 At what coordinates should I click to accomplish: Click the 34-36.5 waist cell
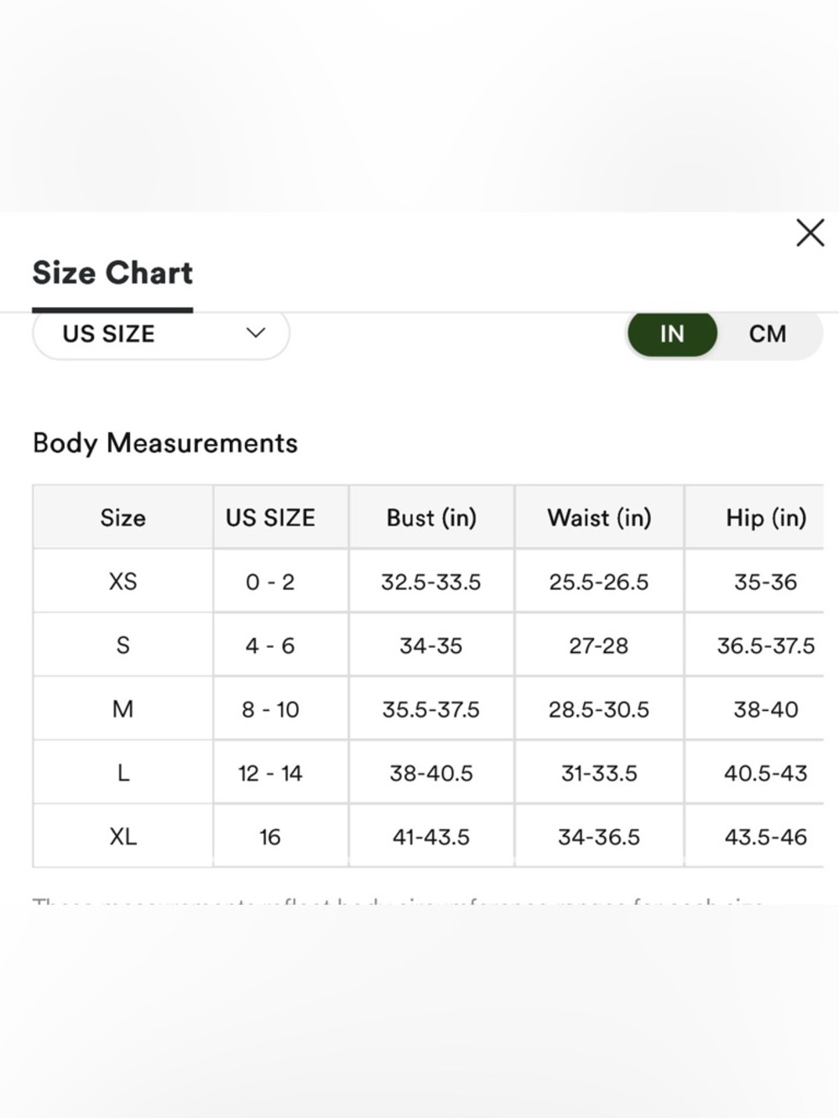pyautogui.click(x=599, y=837)
